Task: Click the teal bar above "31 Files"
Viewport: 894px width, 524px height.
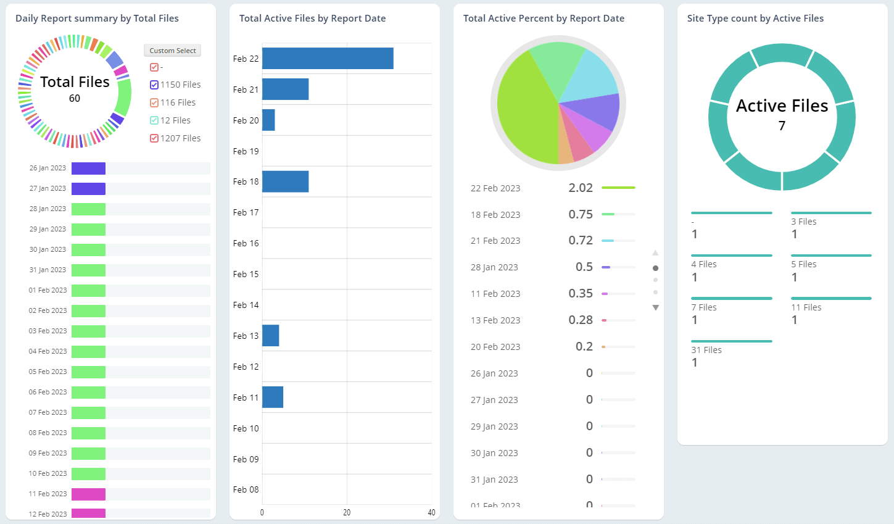Action: (x=731, y=341)
